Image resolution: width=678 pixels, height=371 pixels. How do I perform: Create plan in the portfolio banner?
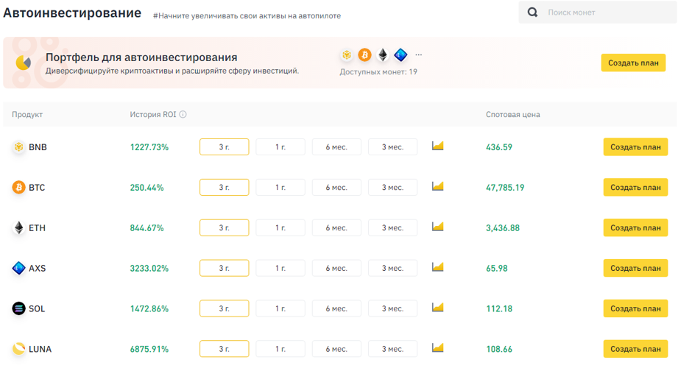(633, 63)
